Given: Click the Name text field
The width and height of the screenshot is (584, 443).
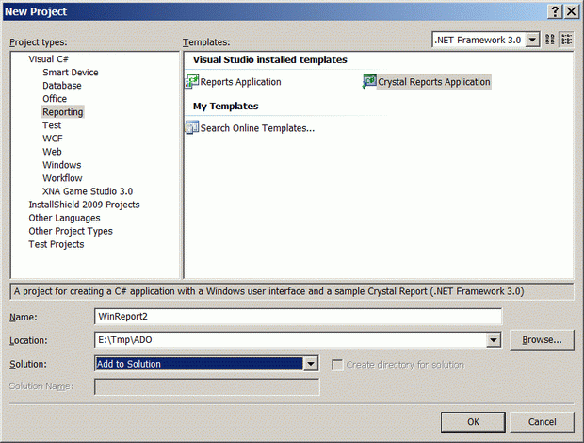Looking at the screenshot, I should [298, 317].
